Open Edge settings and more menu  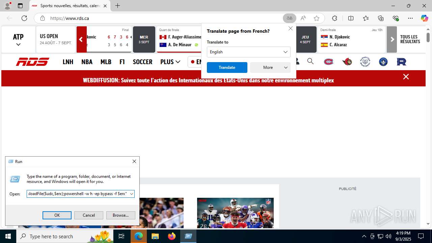coord(410,18)
